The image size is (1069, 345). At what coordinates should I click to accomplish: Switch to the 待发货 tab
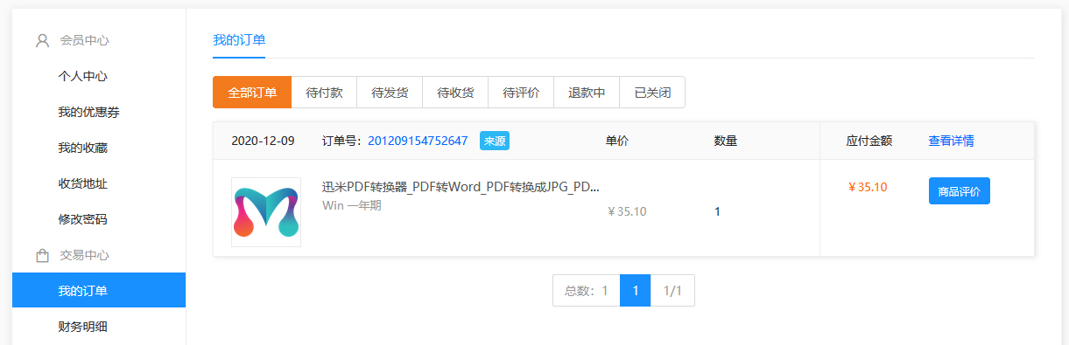[x=390, y=93]
